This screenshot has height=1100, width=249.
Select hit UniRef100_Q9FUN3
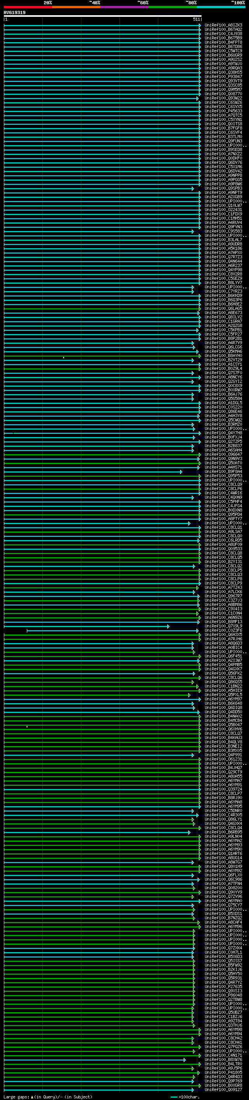click(x=223, y=141)
